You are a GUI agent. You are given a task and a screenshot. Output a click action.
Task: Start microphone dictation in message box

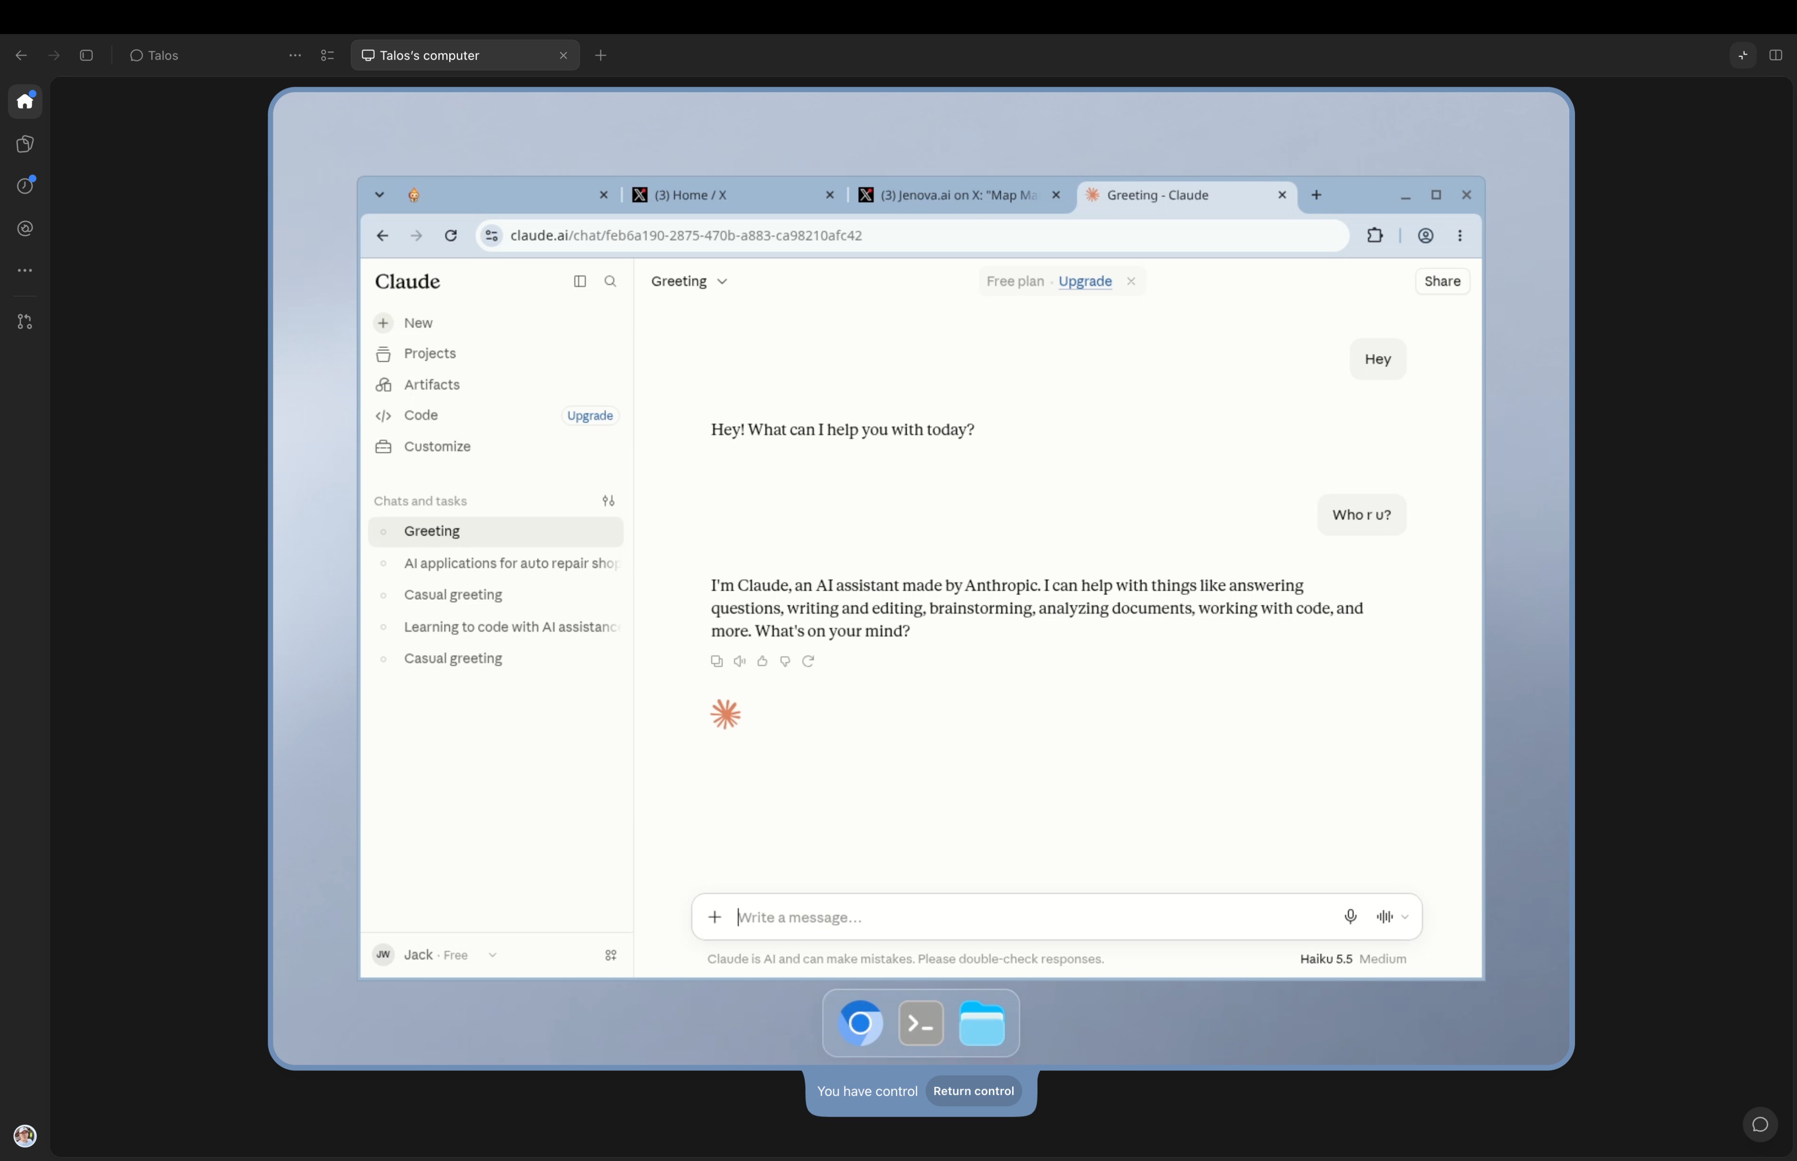click(x=1350, y=916)
